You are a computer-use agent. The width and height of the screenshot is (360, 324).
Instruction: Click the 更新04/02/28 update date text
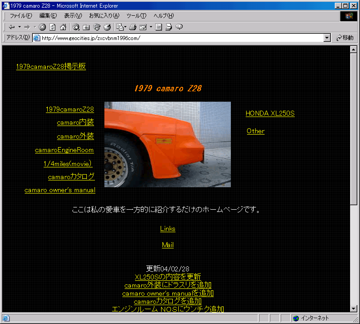pyautogui.click(x=168, y=269)
